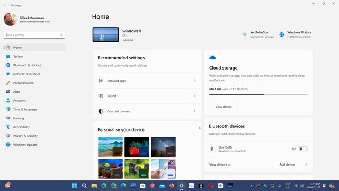The width and height of the screenshot is (339, 191).
Task: Click Add device button
Action: 287,164
